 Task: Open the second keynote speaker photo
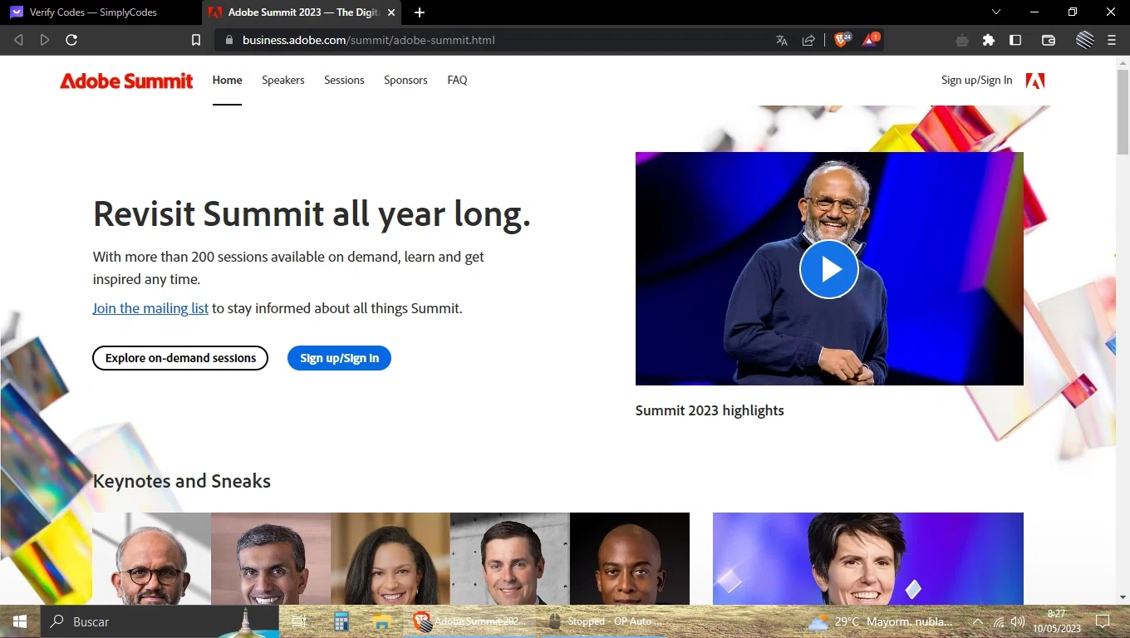(x=271, y=558)
